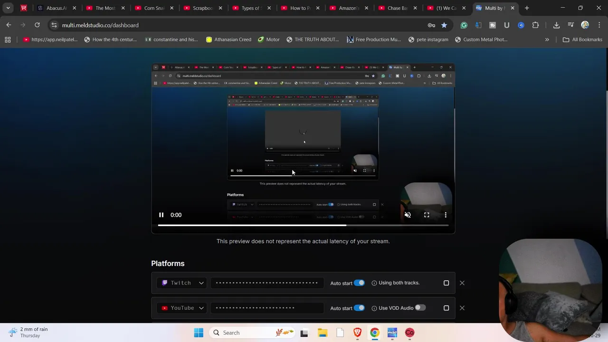The image size is (608, 342).
Task: Enable Use VOD Audio for YouTube
Action: pos(420,308)
